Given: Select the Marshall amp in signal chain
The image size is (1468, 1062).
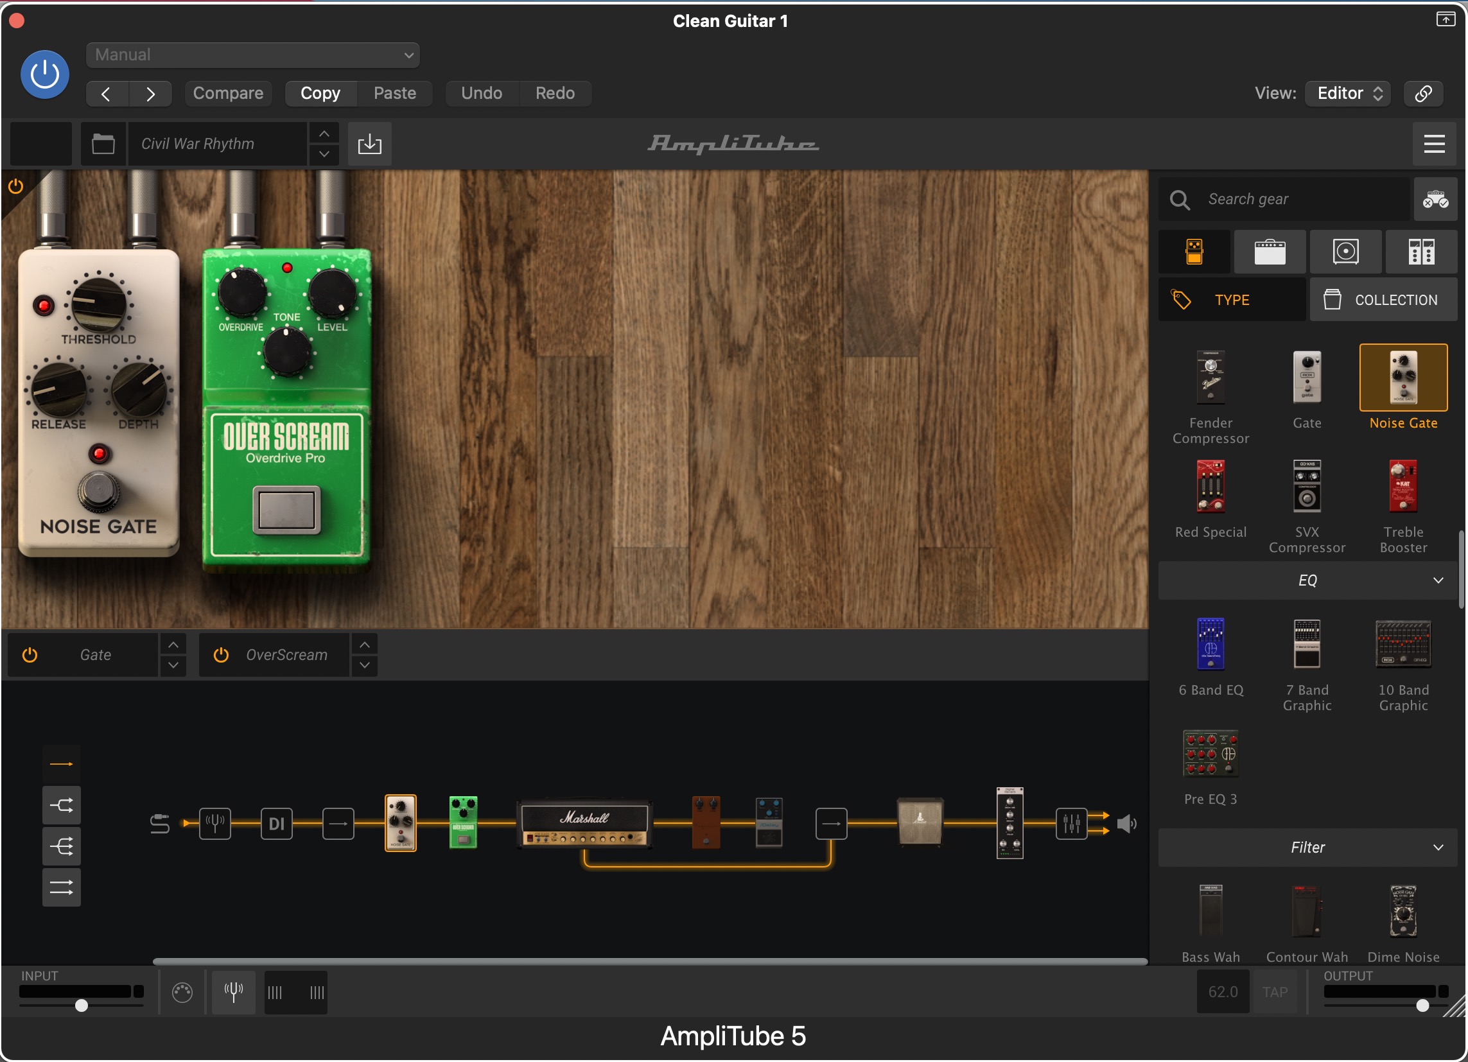Looking at the screenshot, I should point(584,823).
